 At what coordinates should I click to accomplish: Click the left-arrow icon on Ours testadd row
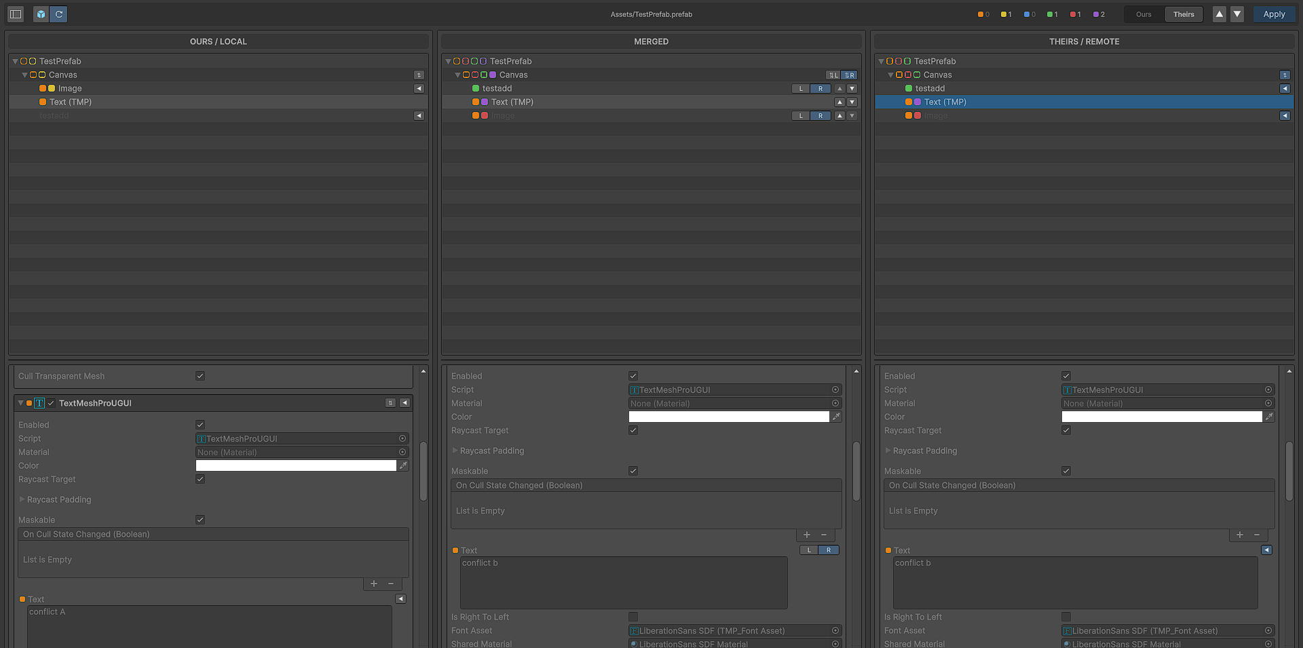419,116
